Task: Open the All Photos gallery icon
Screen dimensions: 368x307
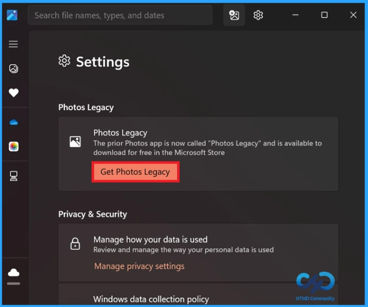Action: point(14,69)
